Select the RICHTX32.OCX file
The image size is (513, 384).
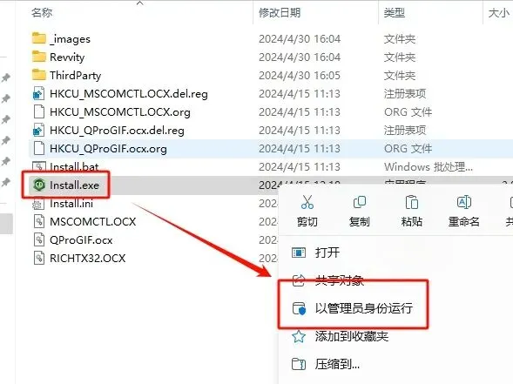[x=88, y=259]
